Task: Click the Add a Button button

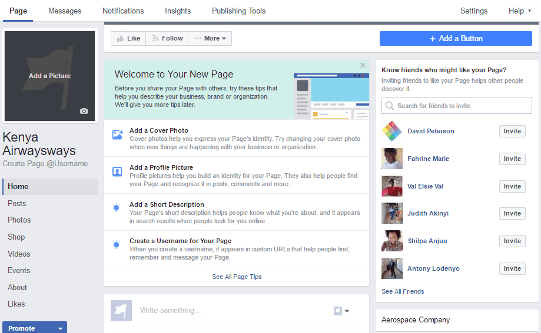Action: (456, 39)
